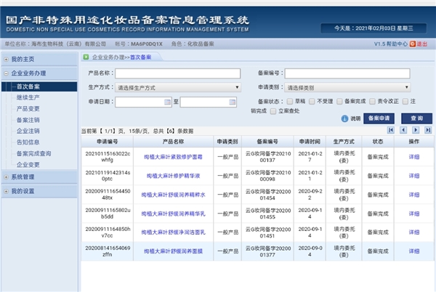Open product link 绚植大麻叶修护精华液

click(x=173, y=176)
